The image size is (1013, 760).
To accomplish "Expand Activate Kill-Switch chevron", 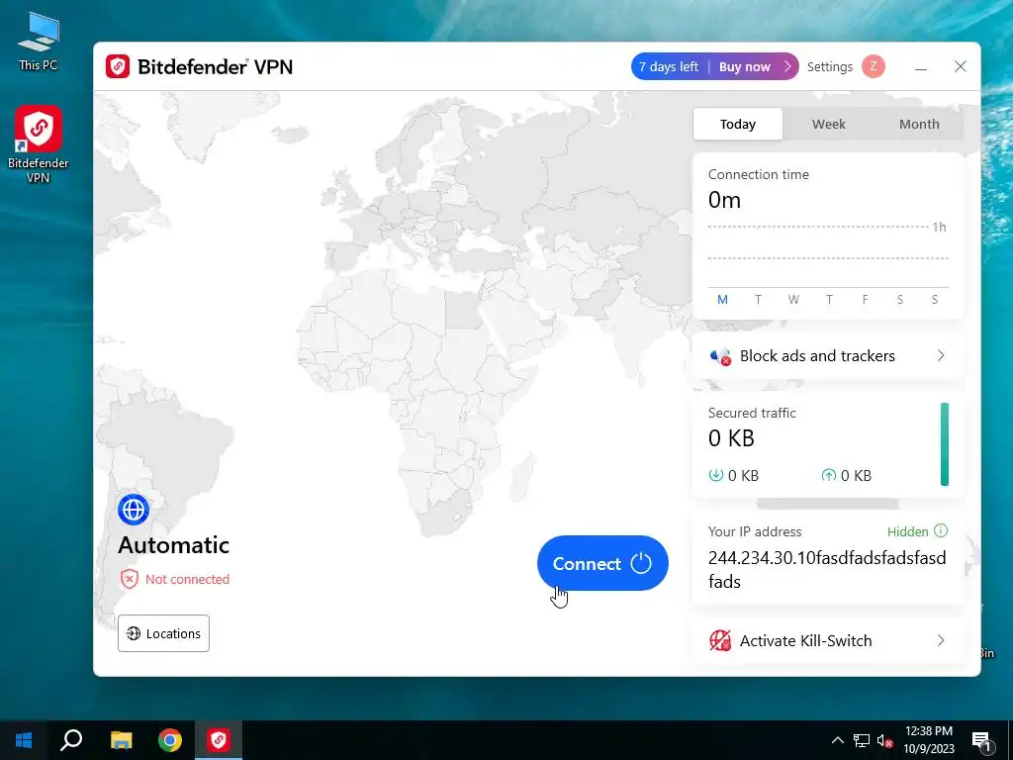I will 941,640.
